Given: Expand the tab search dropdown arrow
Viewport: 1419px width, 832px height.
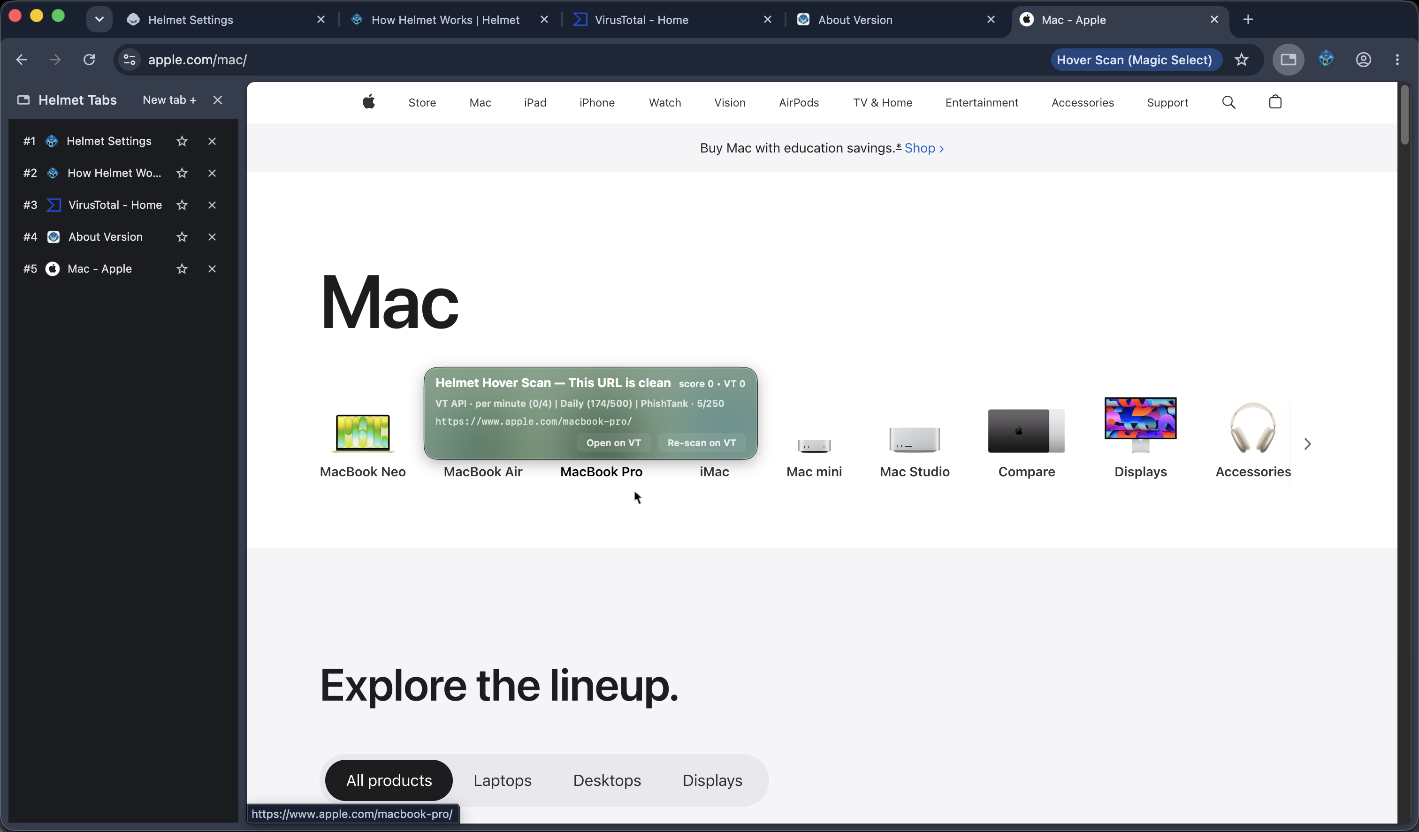Looking at the screenshot, I should [x=99, y=20].
